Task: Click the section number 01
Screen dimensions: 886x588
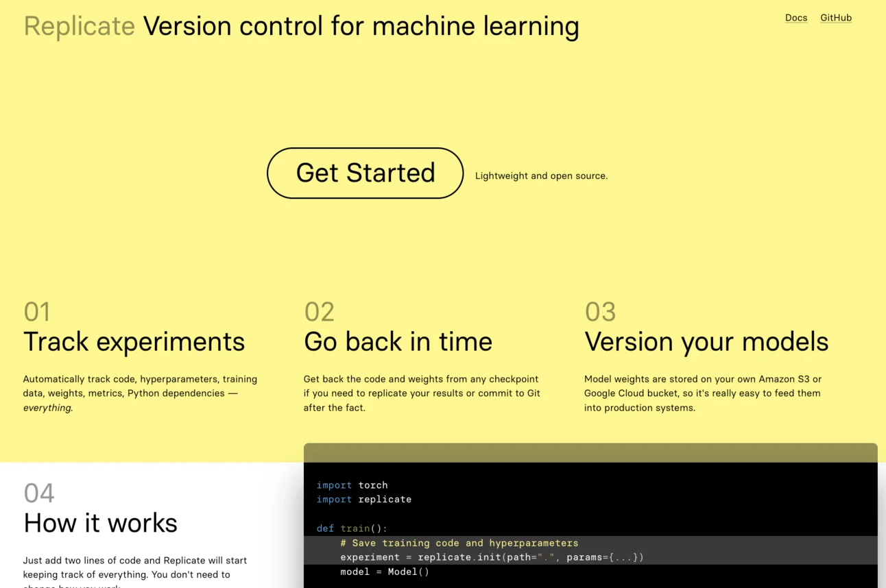Action: 37,312
